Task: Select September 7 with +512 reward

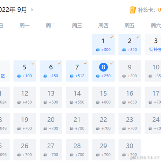Action: tap(77, 71)
